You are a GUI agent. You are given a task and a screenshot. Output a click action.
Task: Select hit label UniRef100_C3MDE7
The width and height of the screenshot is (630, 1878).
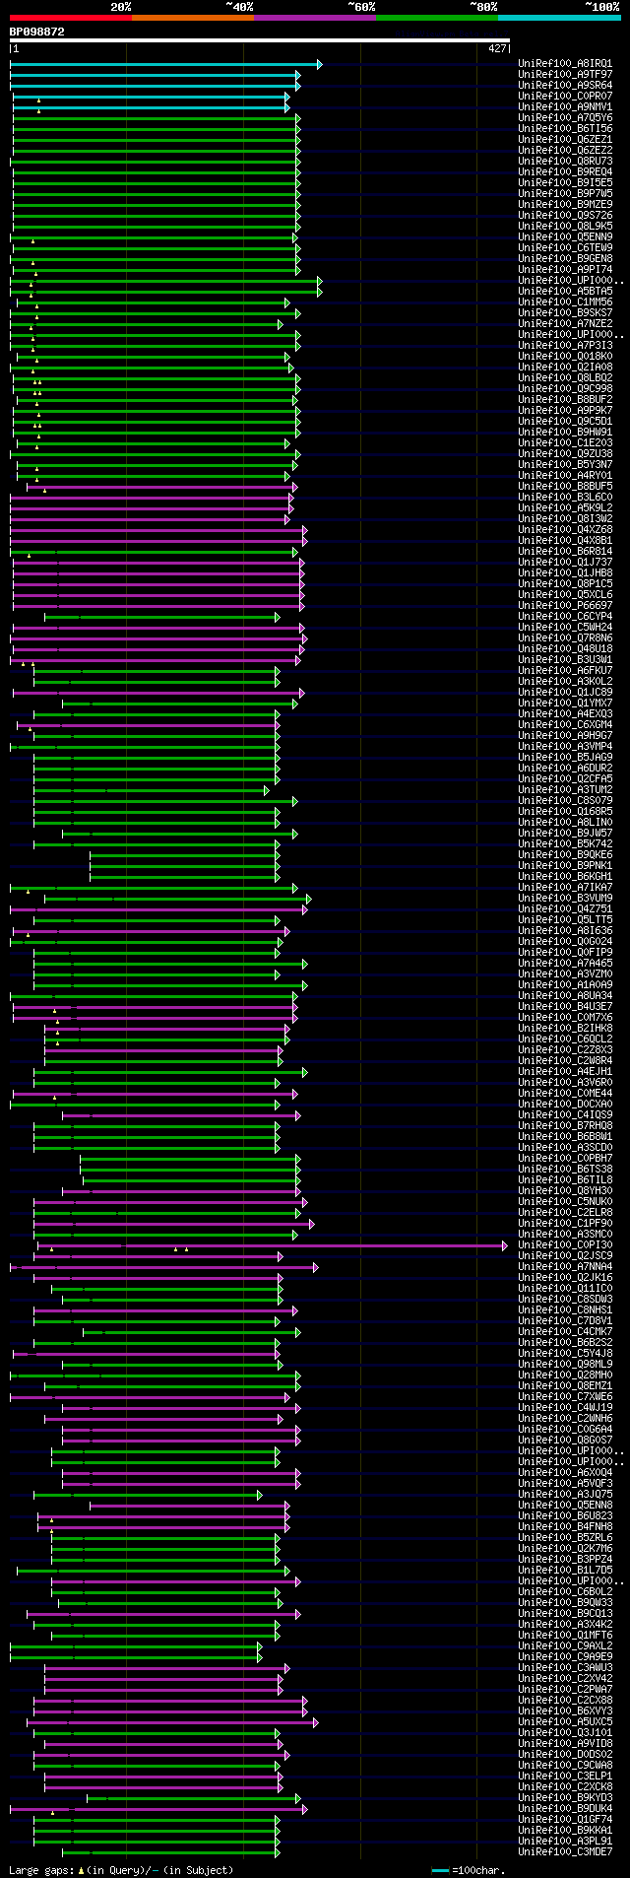tap(565, 1852)
